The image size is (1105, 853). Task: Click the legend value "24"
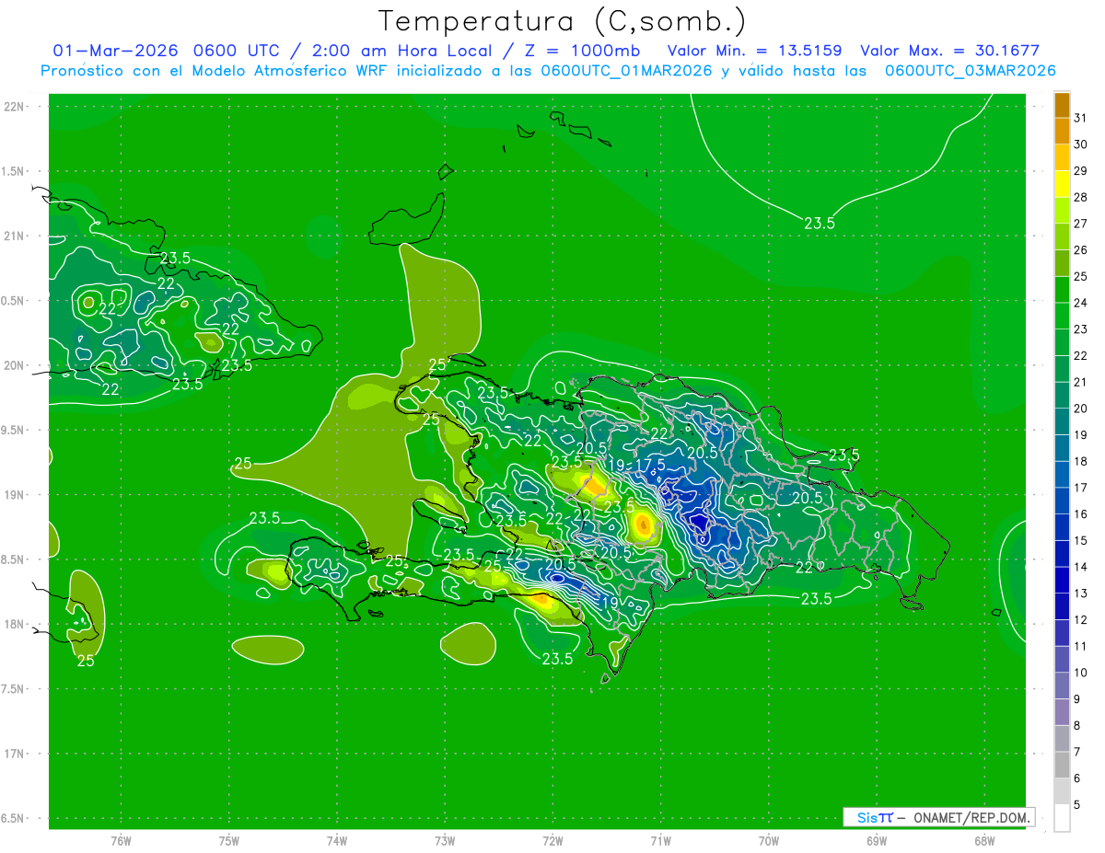pos(1081,303)
